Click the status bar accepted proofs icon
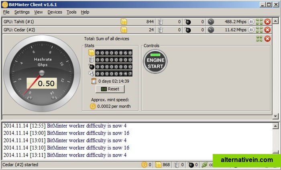Viewport: 281px width, 170px height. coord(158,165)
